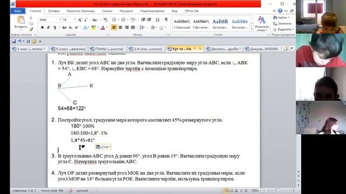This screenshot has width=346, height=194.
Task: Open the Файл (File) menu tab
Action: pos(18,11)
